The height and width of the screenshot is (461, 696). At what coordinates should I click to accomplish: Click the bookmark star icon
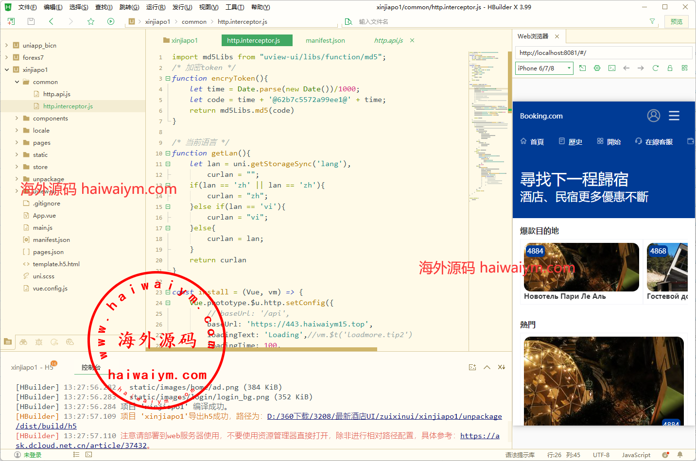pos(91,21)
